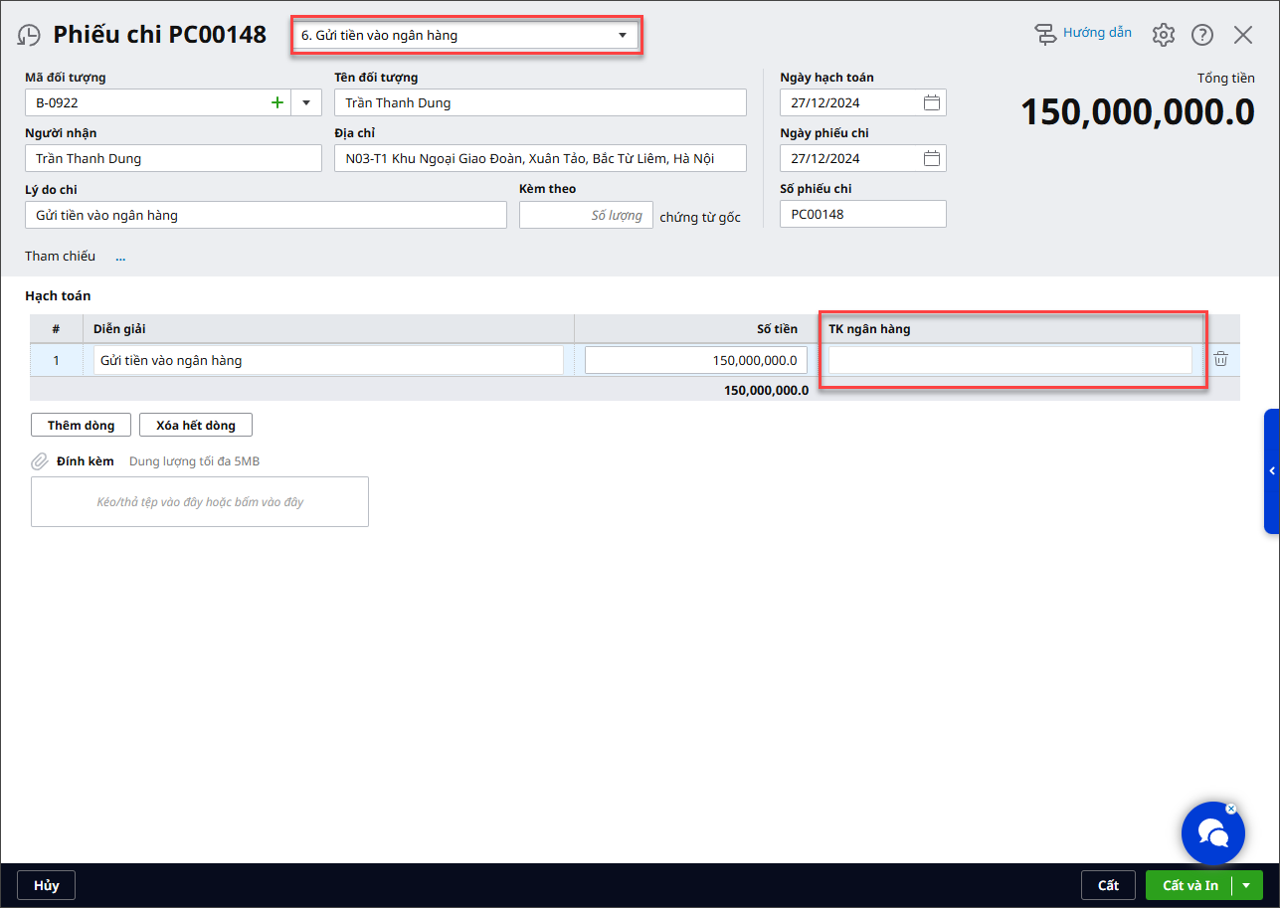Click the history clock icon beside Phiếu chi

coord(29,35)
